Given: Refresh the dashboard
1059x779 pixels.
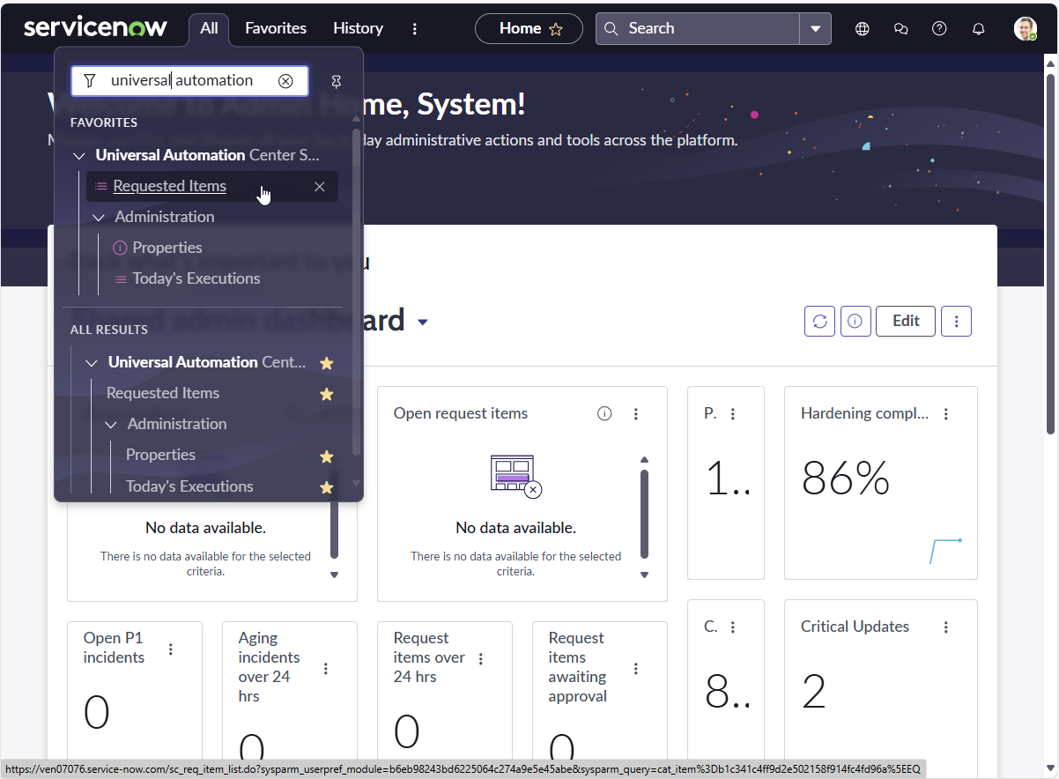Looking at the screenshot, I should coord(819,321).
